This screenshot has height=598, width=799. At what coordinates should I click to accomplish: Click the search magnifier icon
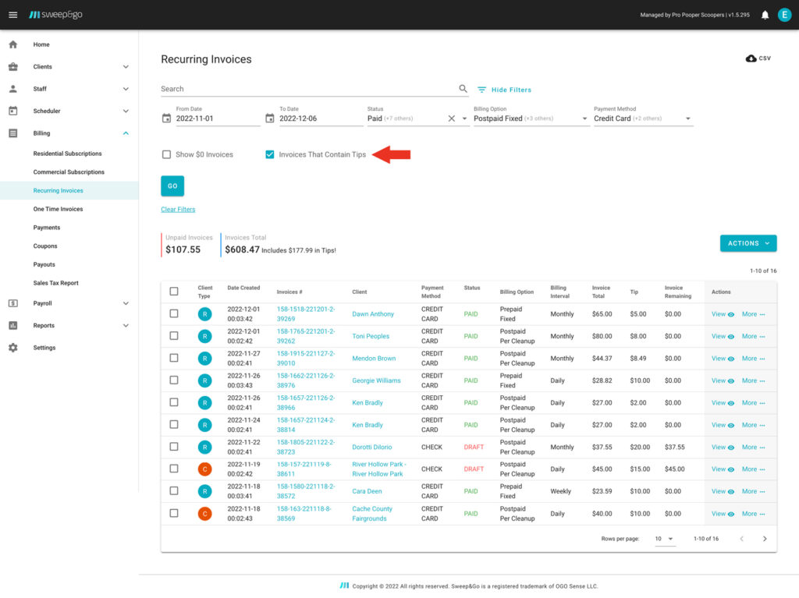[x=463, y=89]
